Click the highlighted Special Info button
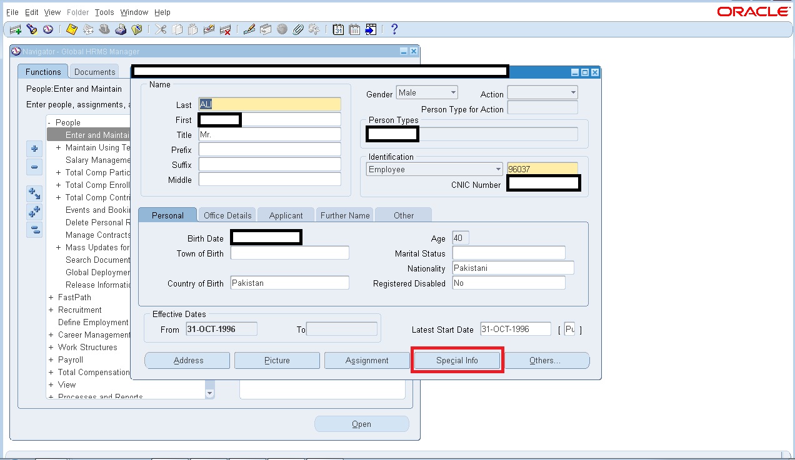The image size is (795, 460). [457, 360]
